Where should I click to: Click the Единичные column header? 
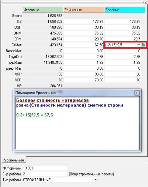coord(84,10)
